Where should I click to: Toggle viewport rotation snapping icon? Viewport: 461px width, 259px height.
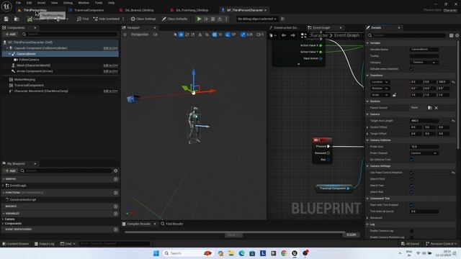(228, 35)
